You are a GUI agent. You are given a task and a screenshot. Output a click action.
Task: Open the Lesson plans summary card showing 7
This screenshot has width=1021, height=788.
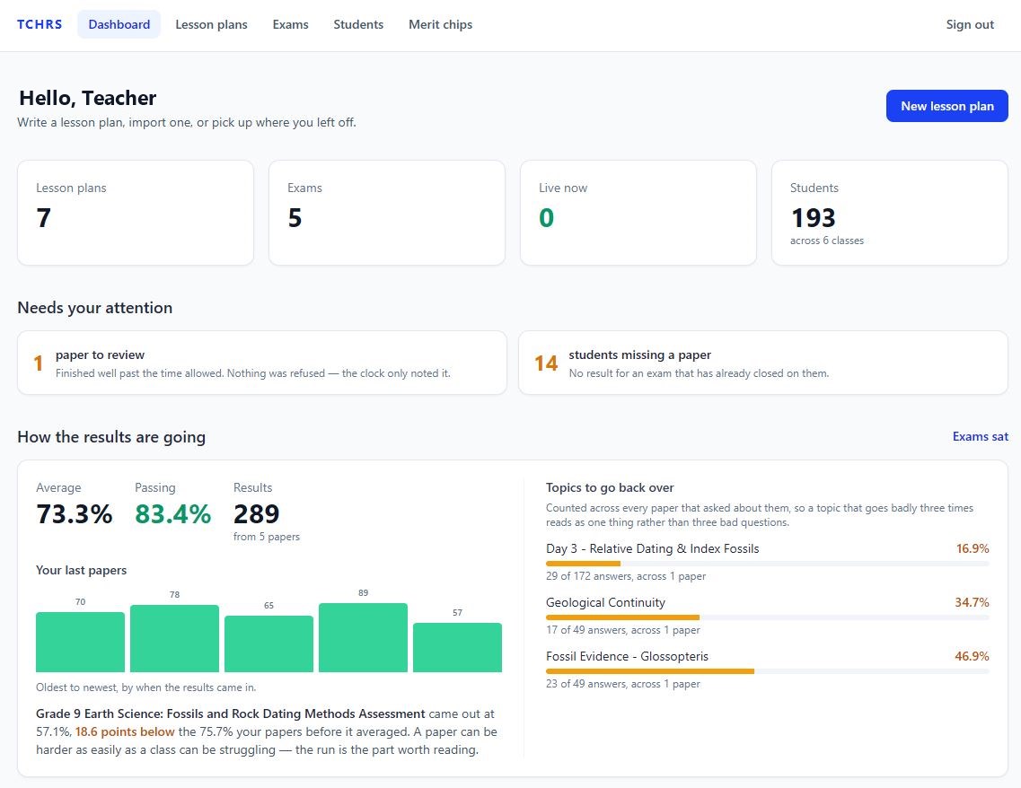(136, 213)
